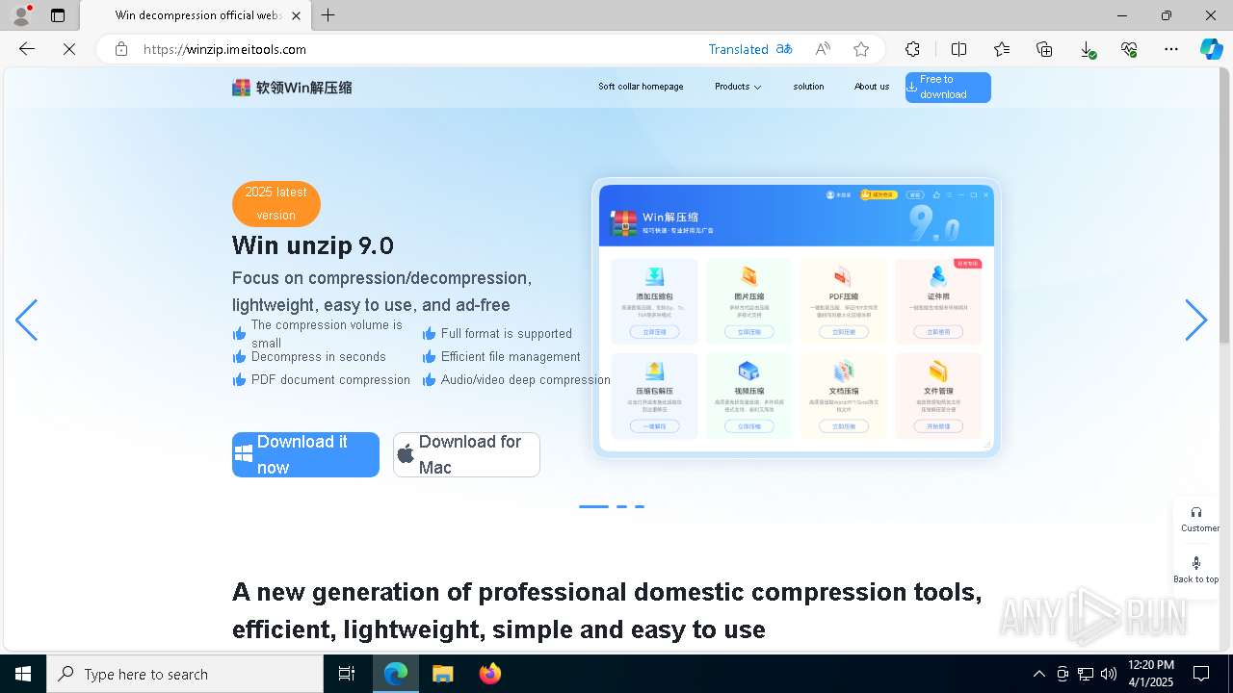Select the third carousel indicator
The image size is (1233, 693).
point(639,506)
